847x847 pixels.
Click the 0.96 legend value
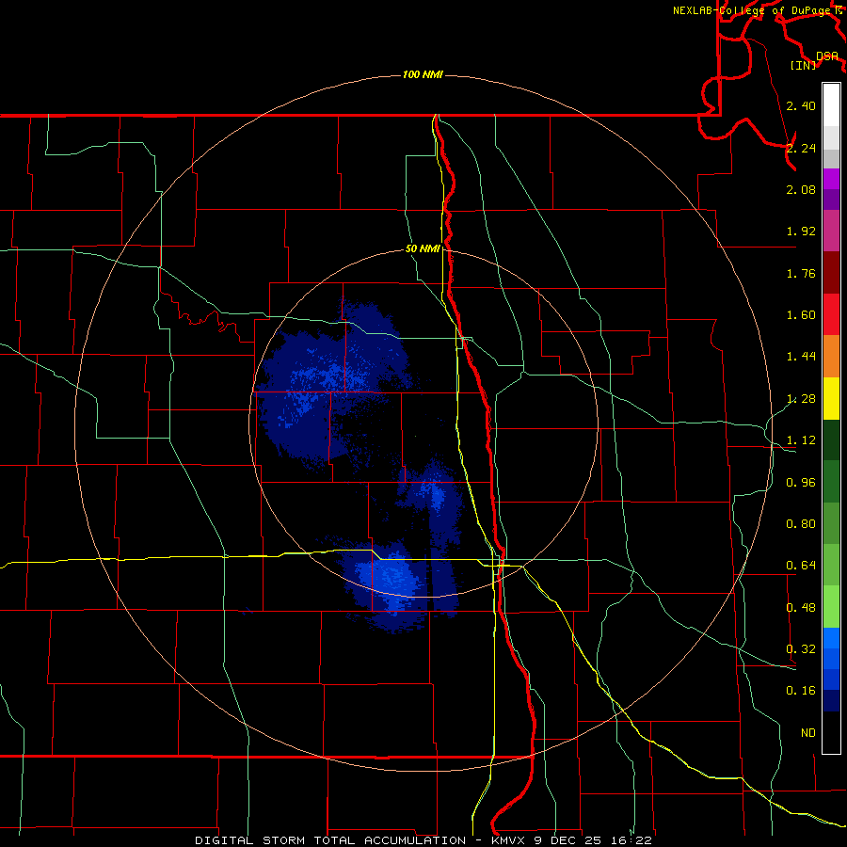tap(801, 483)
